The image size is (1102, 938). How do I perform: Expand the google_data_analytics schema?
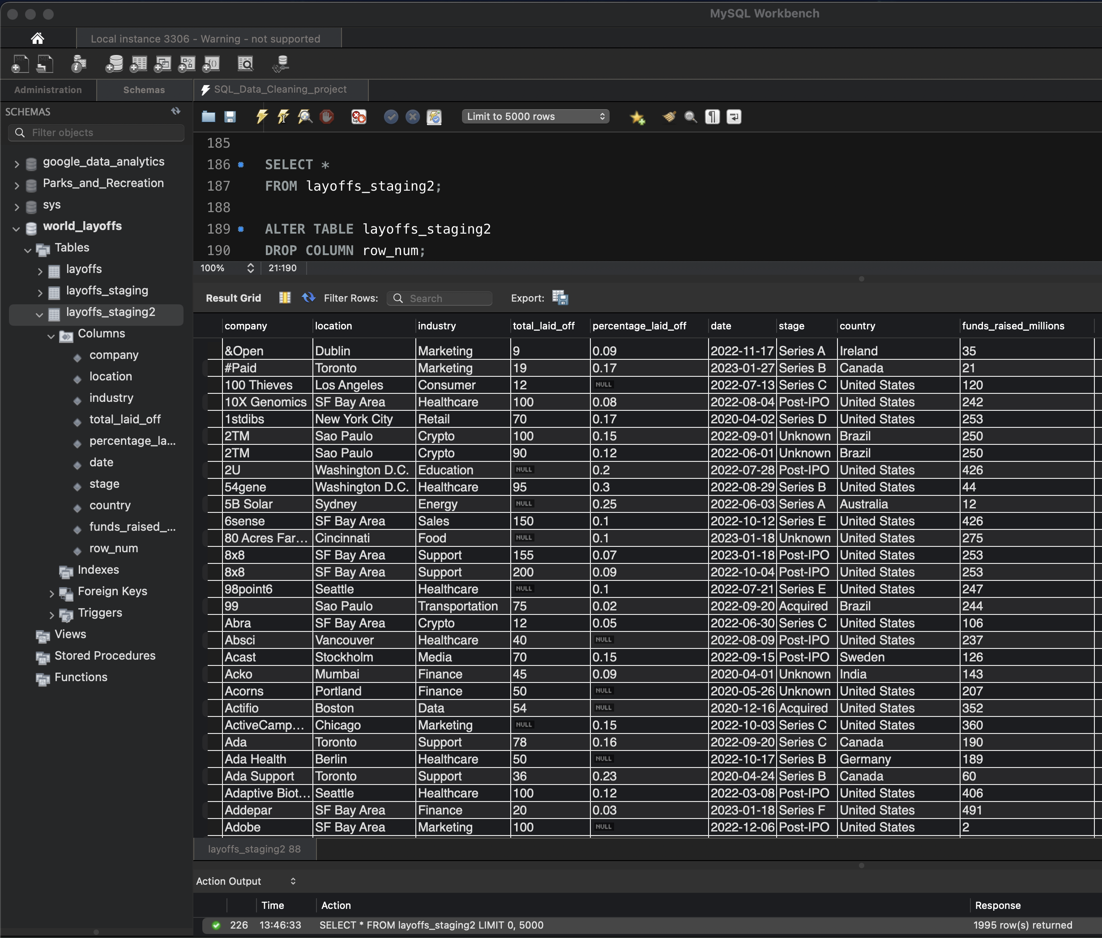click(17, 164)
